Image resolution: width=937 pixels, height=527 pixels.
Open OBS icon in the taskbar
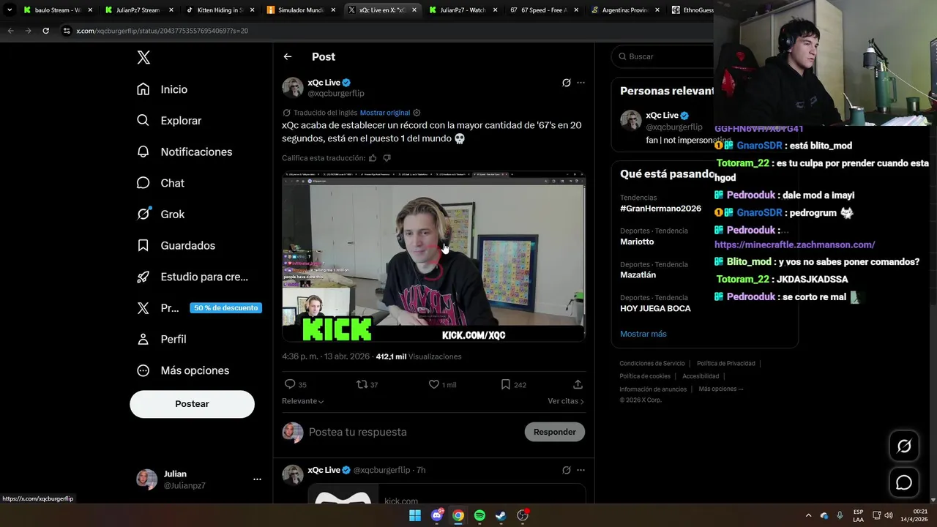tap(523, 515)
